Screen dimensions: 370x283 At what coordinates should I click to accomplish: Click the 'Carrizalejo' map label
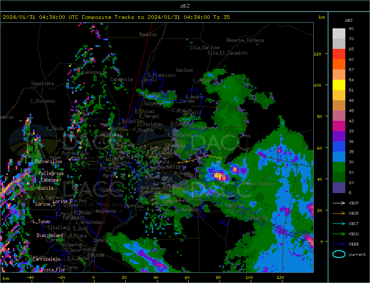46,260
